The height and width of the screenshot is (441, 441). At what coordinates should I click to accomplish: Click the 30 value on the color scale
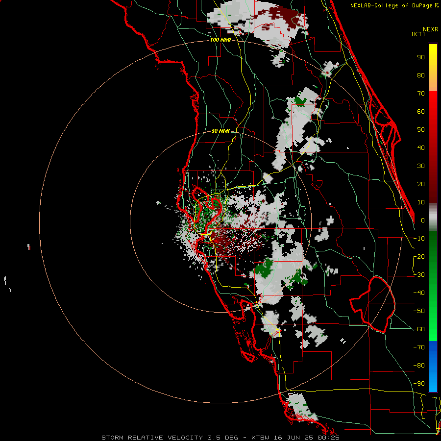pos(421,166)
